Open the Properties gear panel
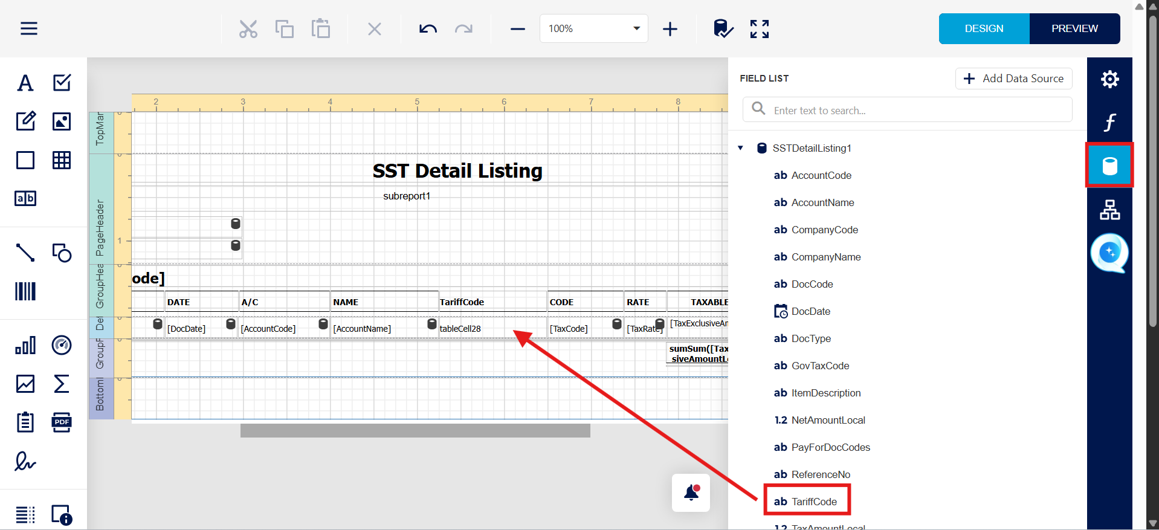Screen dimensions: 1159x530 pyautogui.click(x=1109, y=79)
